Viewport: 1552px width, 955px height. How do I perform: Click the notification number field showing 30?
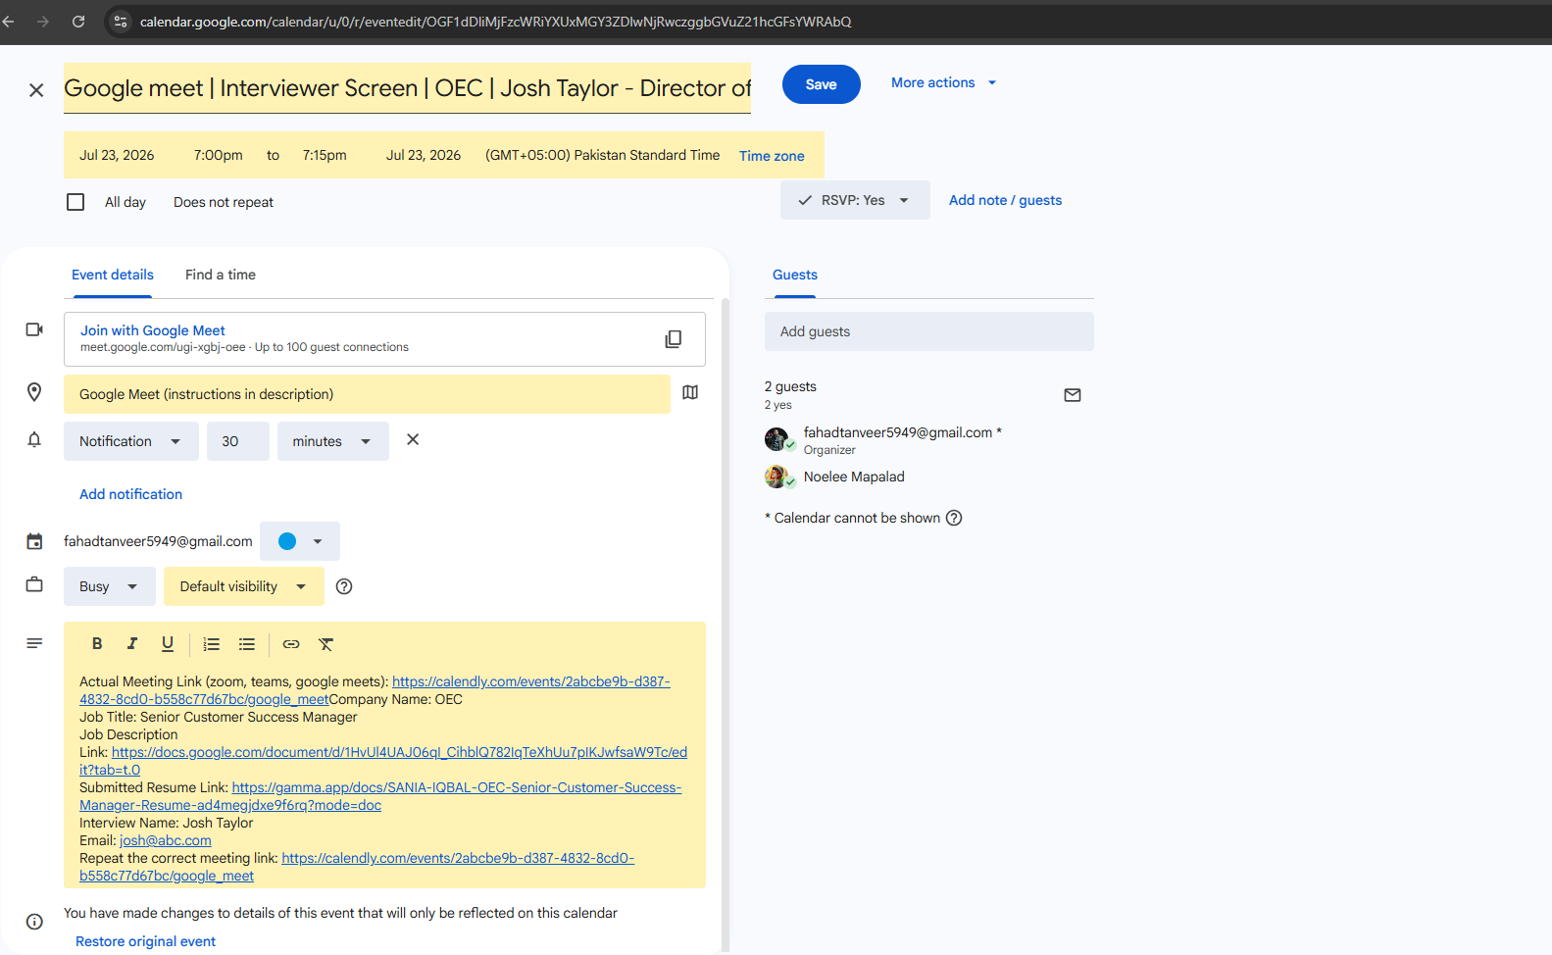pyautogui.click(x=238, y=441)
